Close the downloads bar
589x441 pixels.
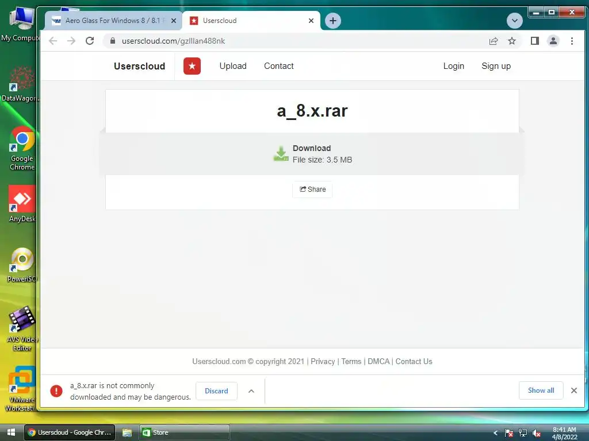point(573,390)
